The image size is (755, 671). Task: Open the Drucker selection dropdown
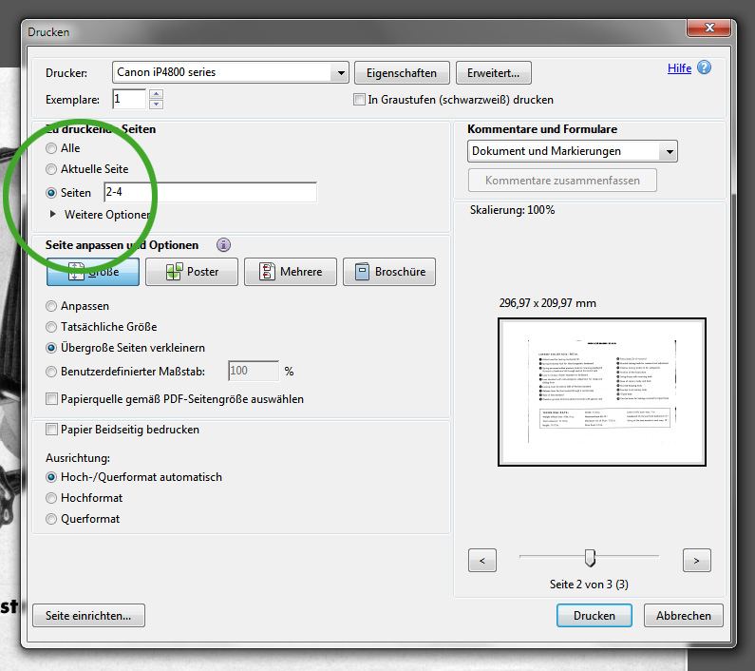[x=340, y=72]
